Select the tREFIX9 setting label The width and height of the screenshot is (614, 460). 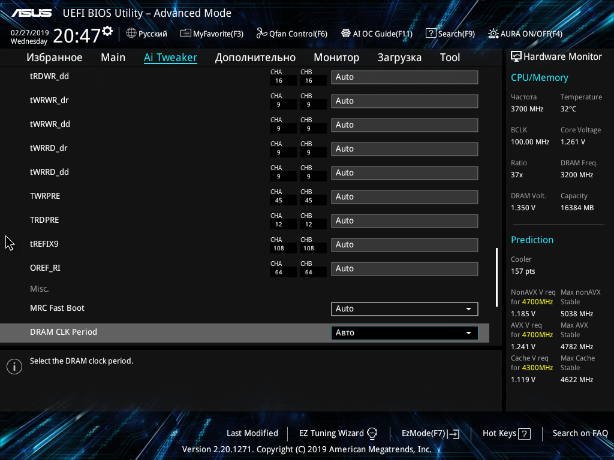point(44,244)
